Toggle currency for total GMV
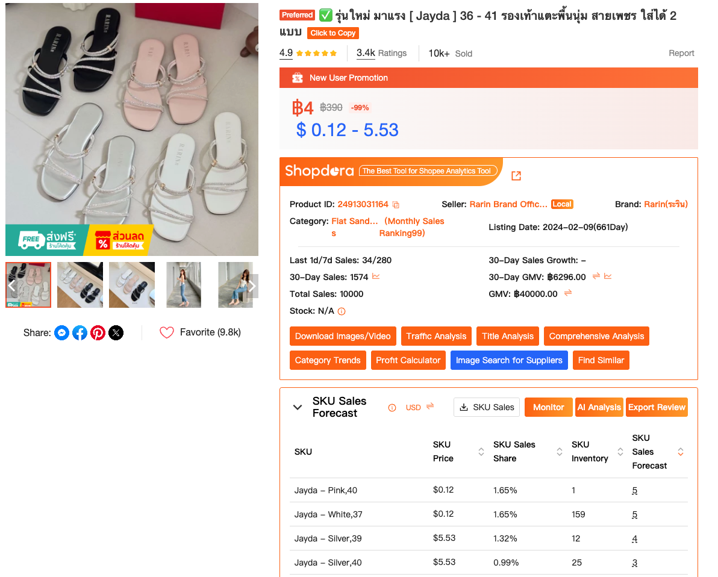 point(567,293)
